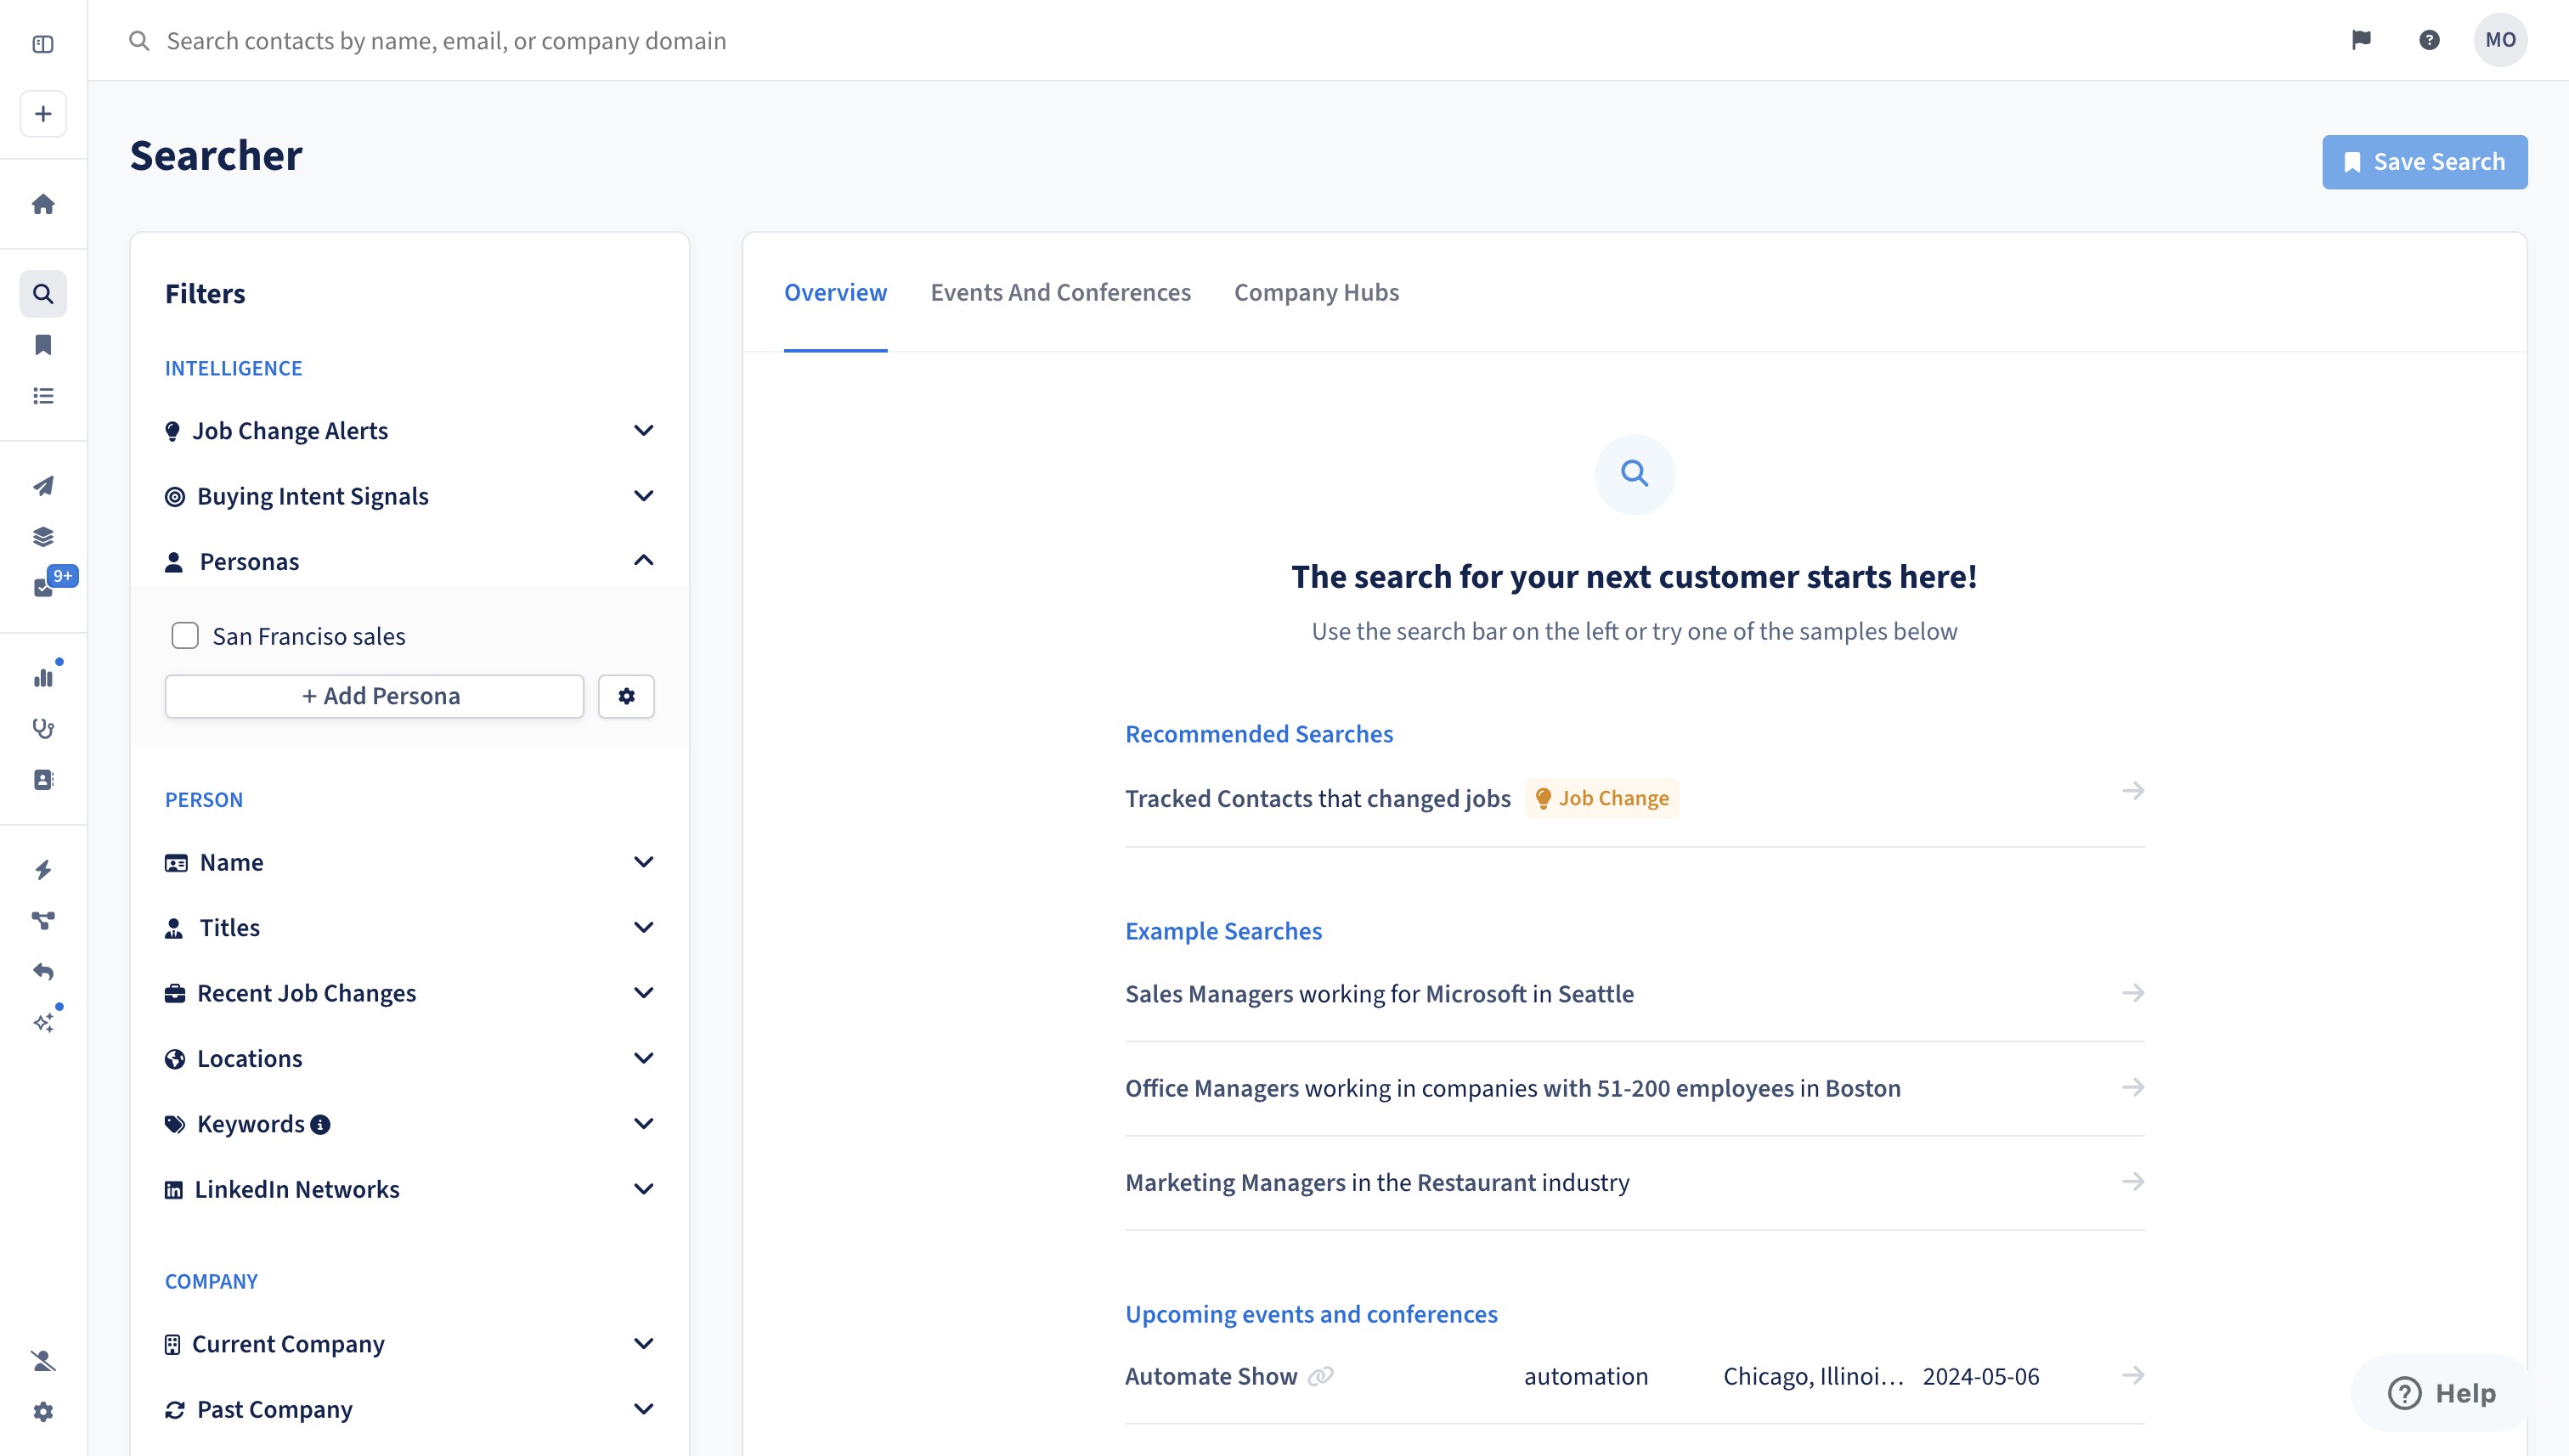
Task: Click the paper plane sequences icon
Action: (x=43, y=486)
